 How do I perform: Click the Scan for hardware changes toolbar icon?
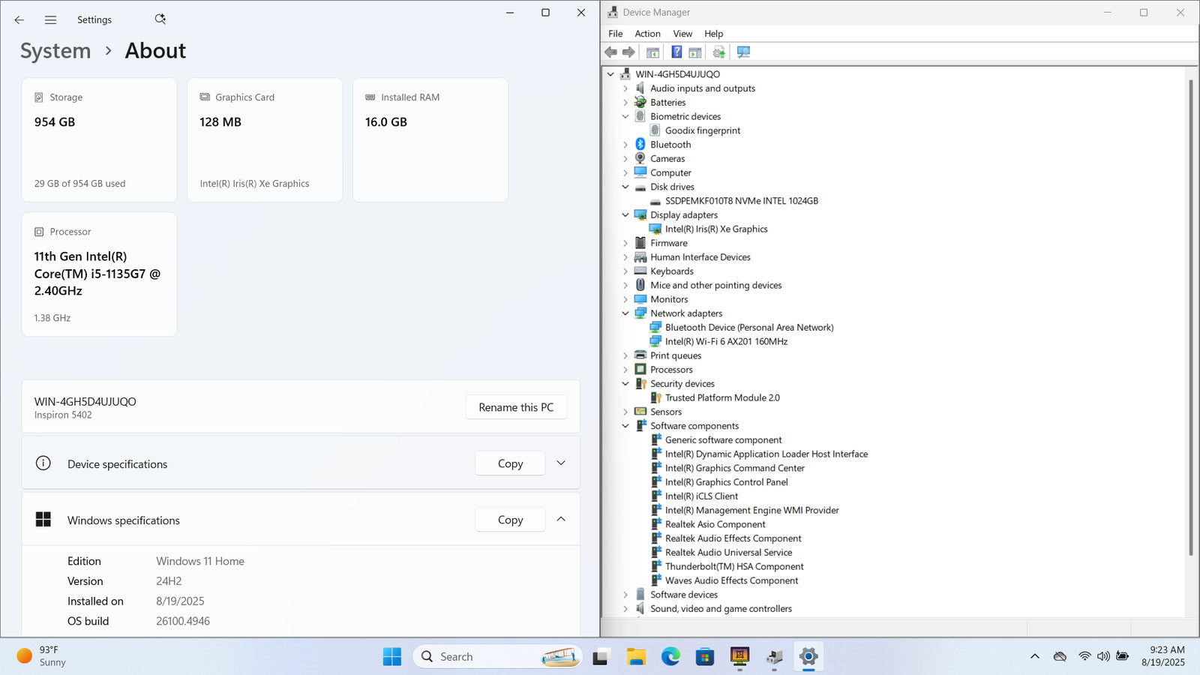[x=743, y=52]
